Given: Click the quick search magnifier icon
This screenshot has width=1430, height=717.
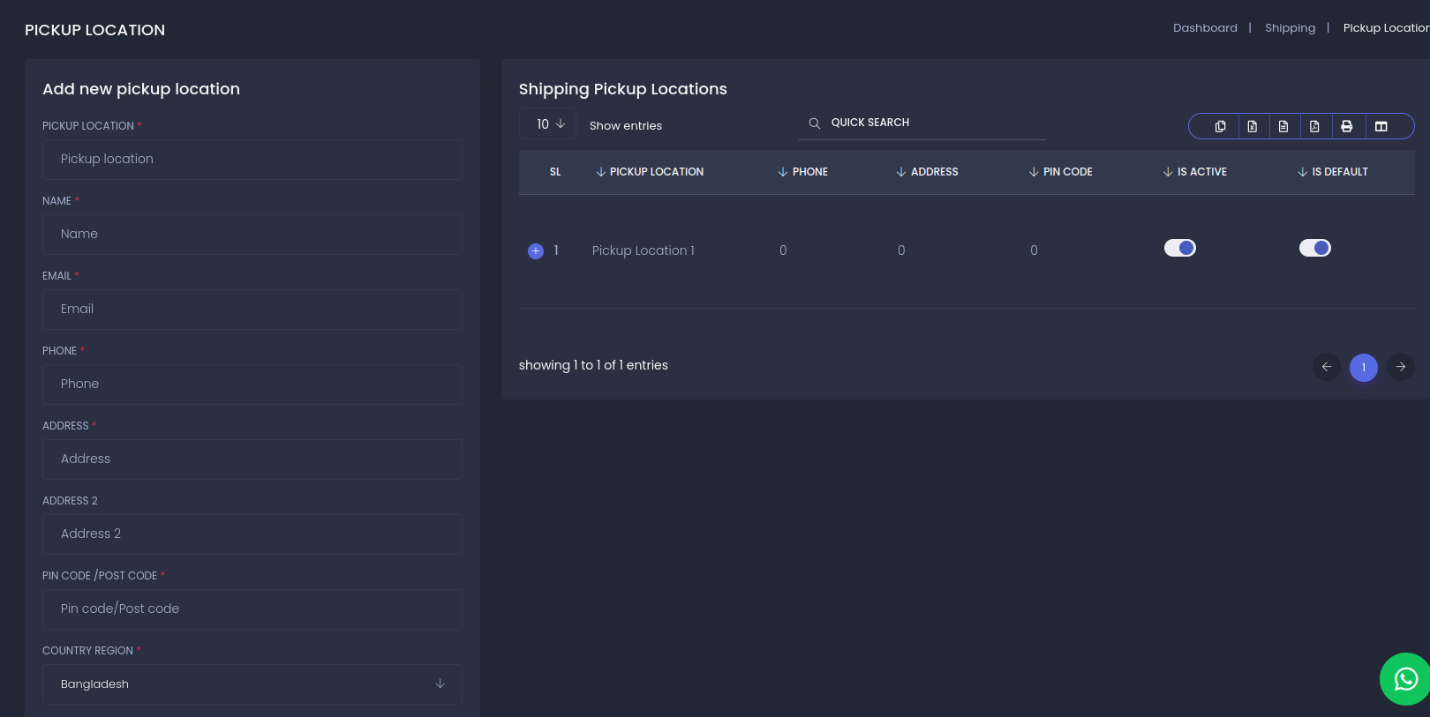Looking at the screenshot, I should (814, 123).
